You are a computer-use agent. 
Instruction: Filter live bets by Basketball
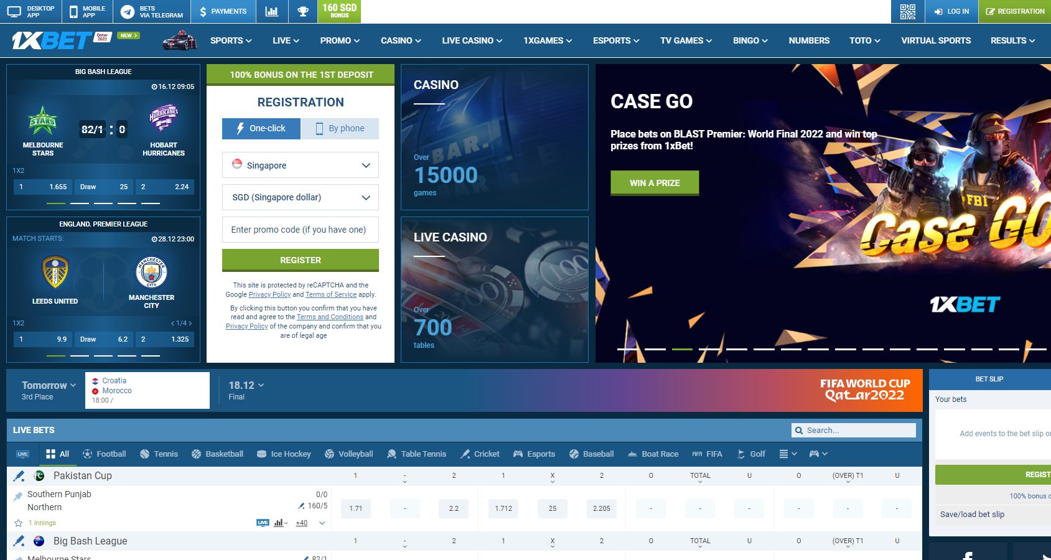point(217,454)
